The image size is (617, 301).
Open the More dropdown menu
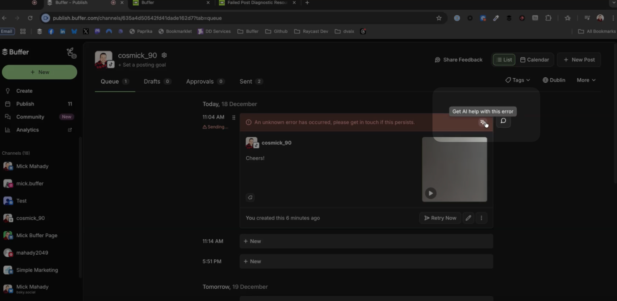[586, 80]
